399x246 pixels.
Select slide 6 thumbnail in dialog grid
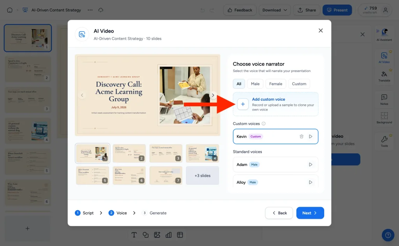point(129,175)
